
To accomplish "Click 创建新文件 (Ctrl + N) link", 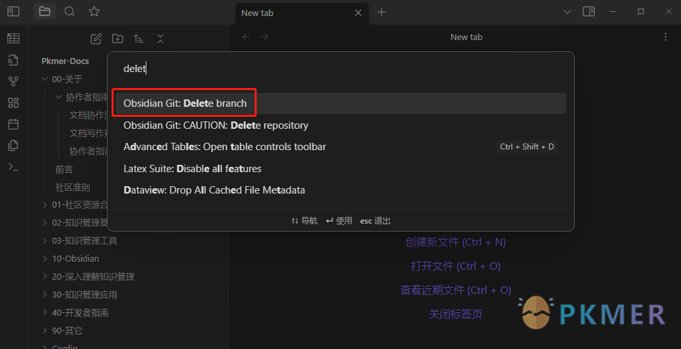I will click(x=456, y=242).
